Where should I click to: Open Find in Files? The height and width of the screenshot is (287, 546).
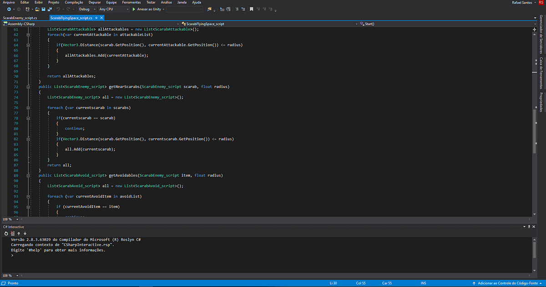tap(209, 9)
